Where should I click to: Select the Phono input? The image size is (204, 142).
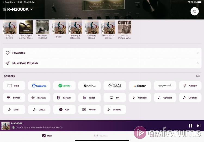pos(89,110)
